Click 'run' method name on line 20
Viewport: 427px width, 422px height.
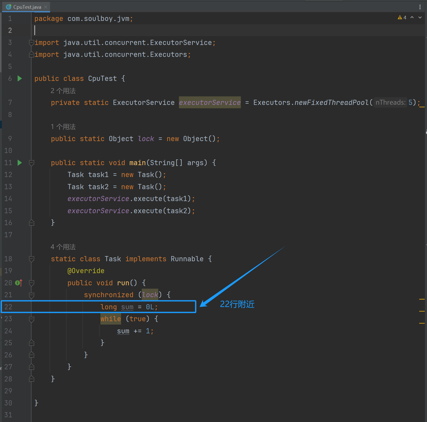123,283
